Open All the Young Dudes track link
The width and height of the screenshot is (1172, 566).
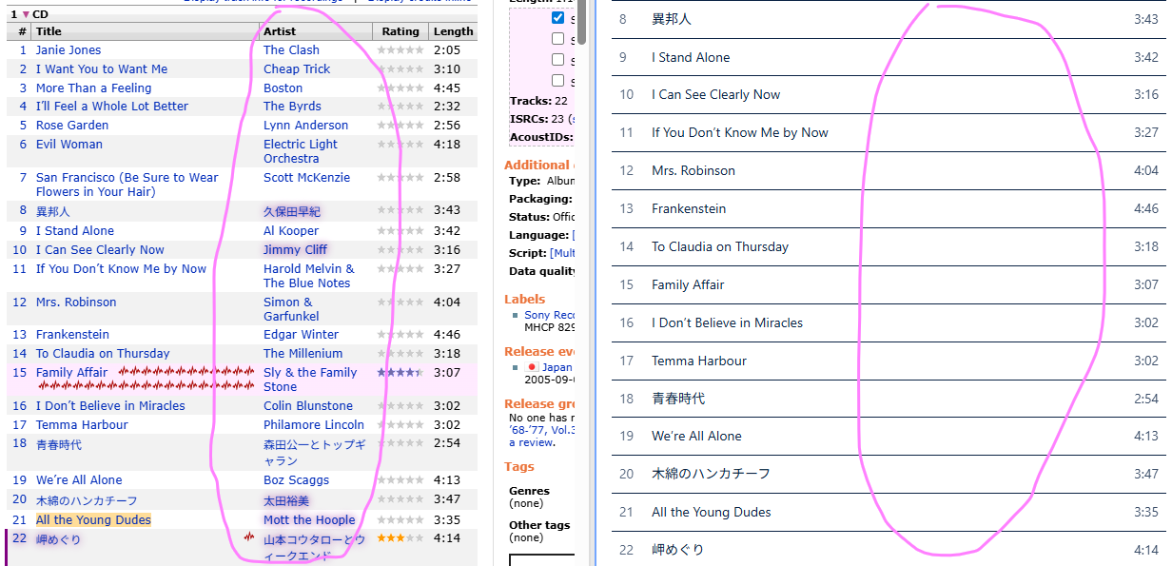(x=93, y=520)
